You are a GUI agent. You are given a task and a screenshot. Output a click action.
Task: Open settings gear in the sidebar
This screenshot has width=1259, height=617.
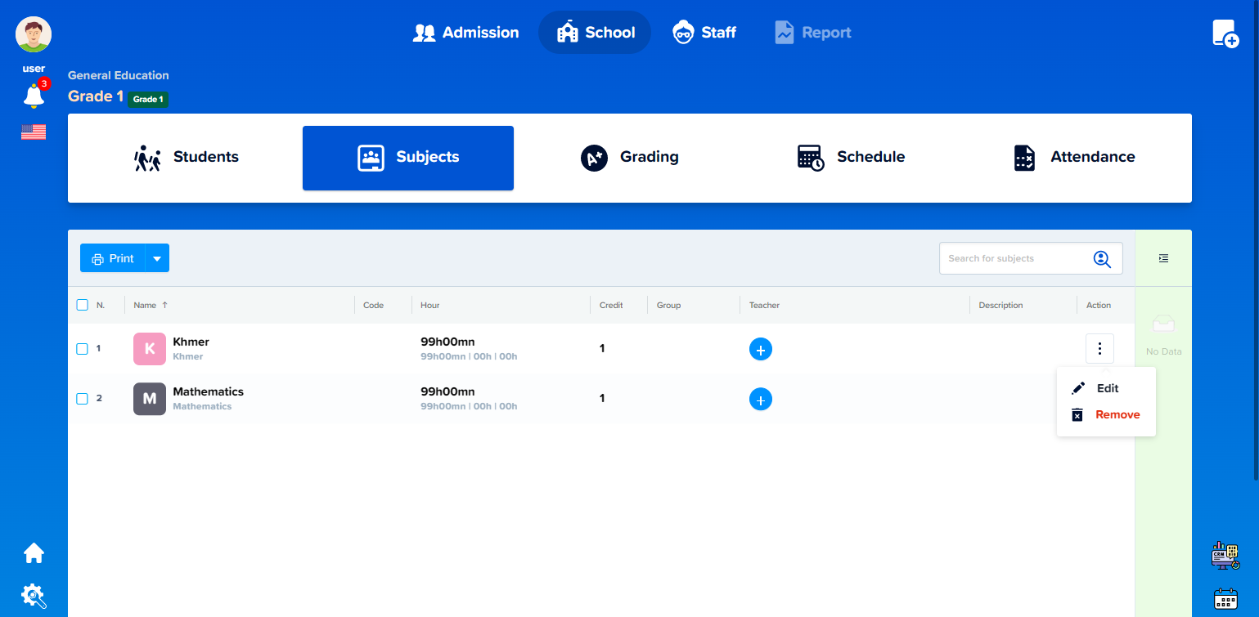coord(34,596)
